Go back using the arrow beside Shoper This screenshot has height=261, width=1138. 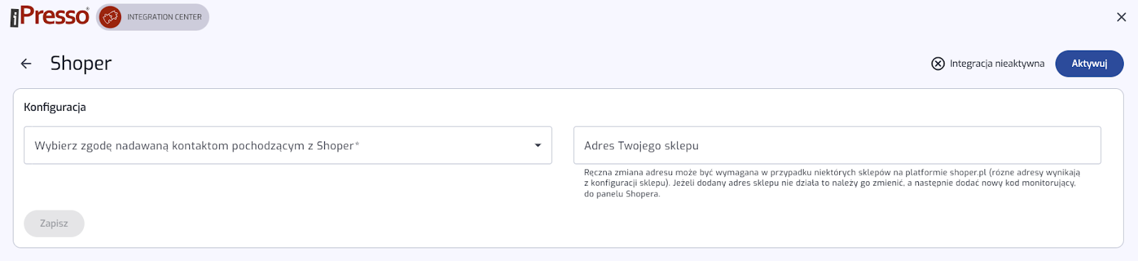26,63
